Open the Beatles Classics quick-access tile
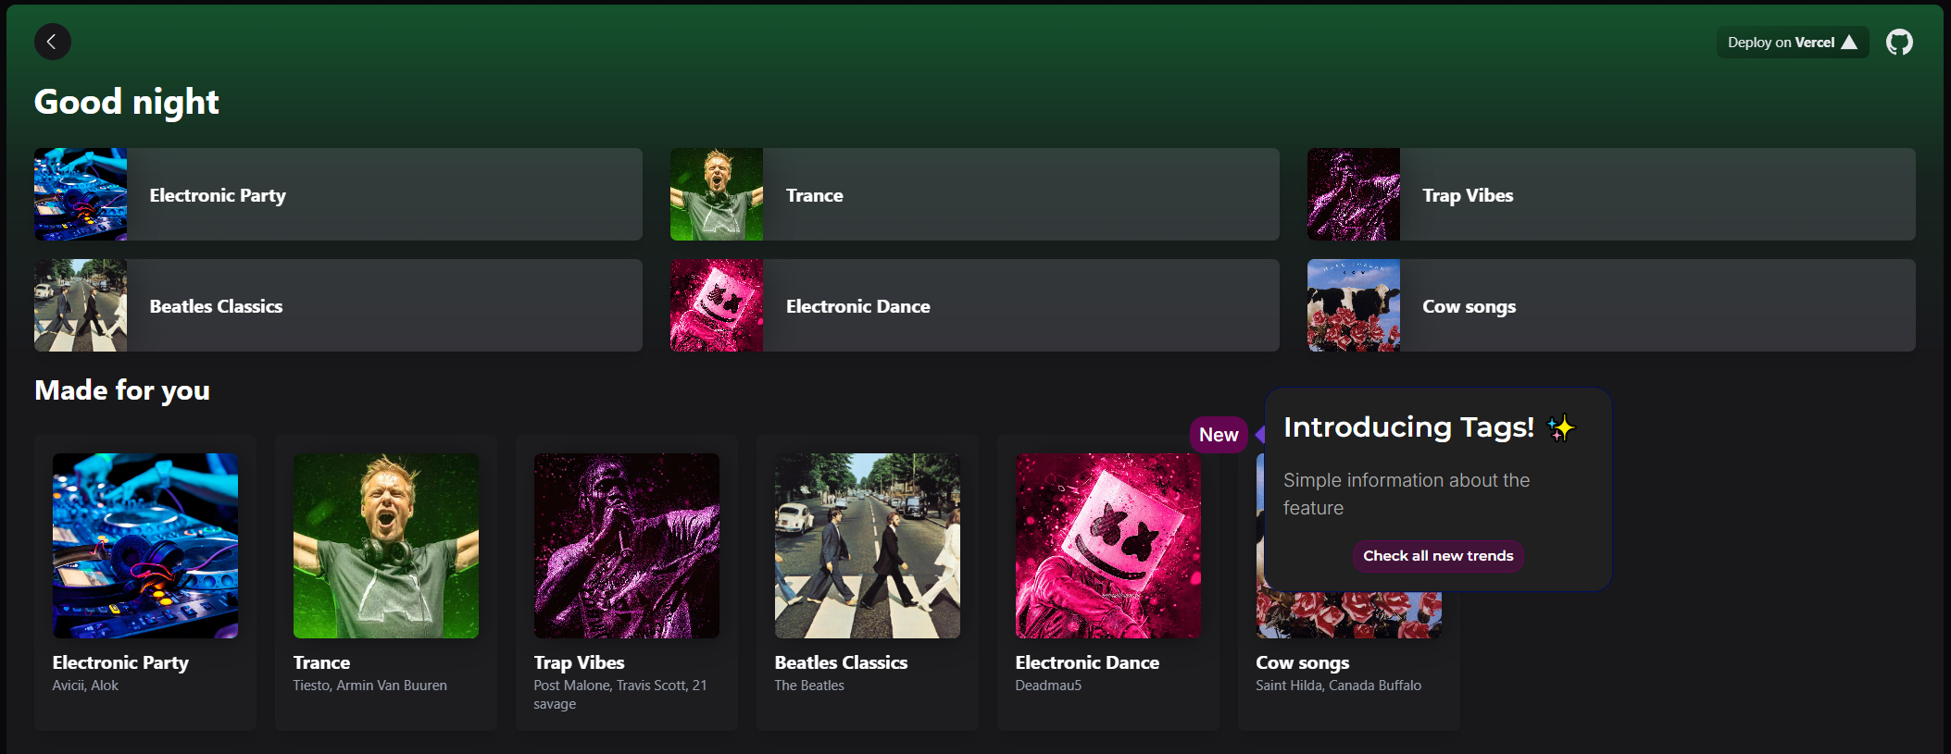 pyautogui.click(x=338, y=305)
